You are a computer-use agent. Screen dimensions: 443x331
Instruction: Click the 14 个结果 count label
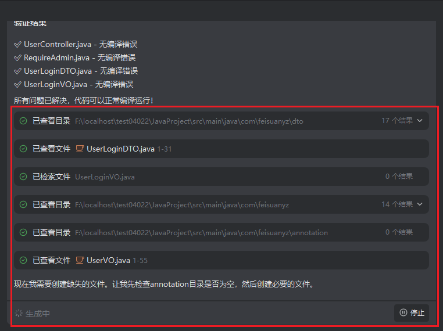click(397, 204)
